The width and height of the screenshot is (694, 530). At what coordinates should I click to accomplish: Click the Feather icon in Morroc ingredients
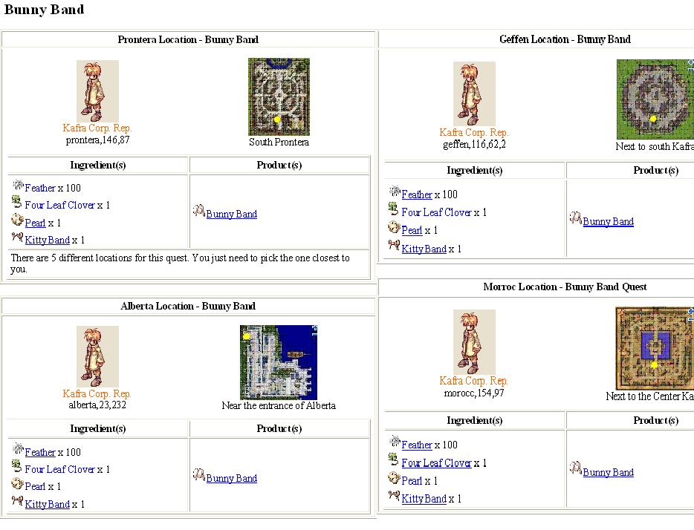pos(395,441)
